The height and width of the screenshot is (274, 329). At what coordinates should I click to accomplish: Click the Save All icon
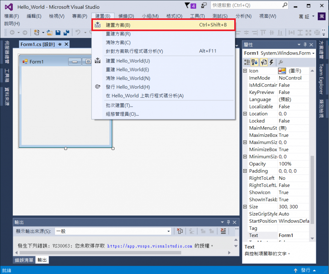(x=66, y=32)
